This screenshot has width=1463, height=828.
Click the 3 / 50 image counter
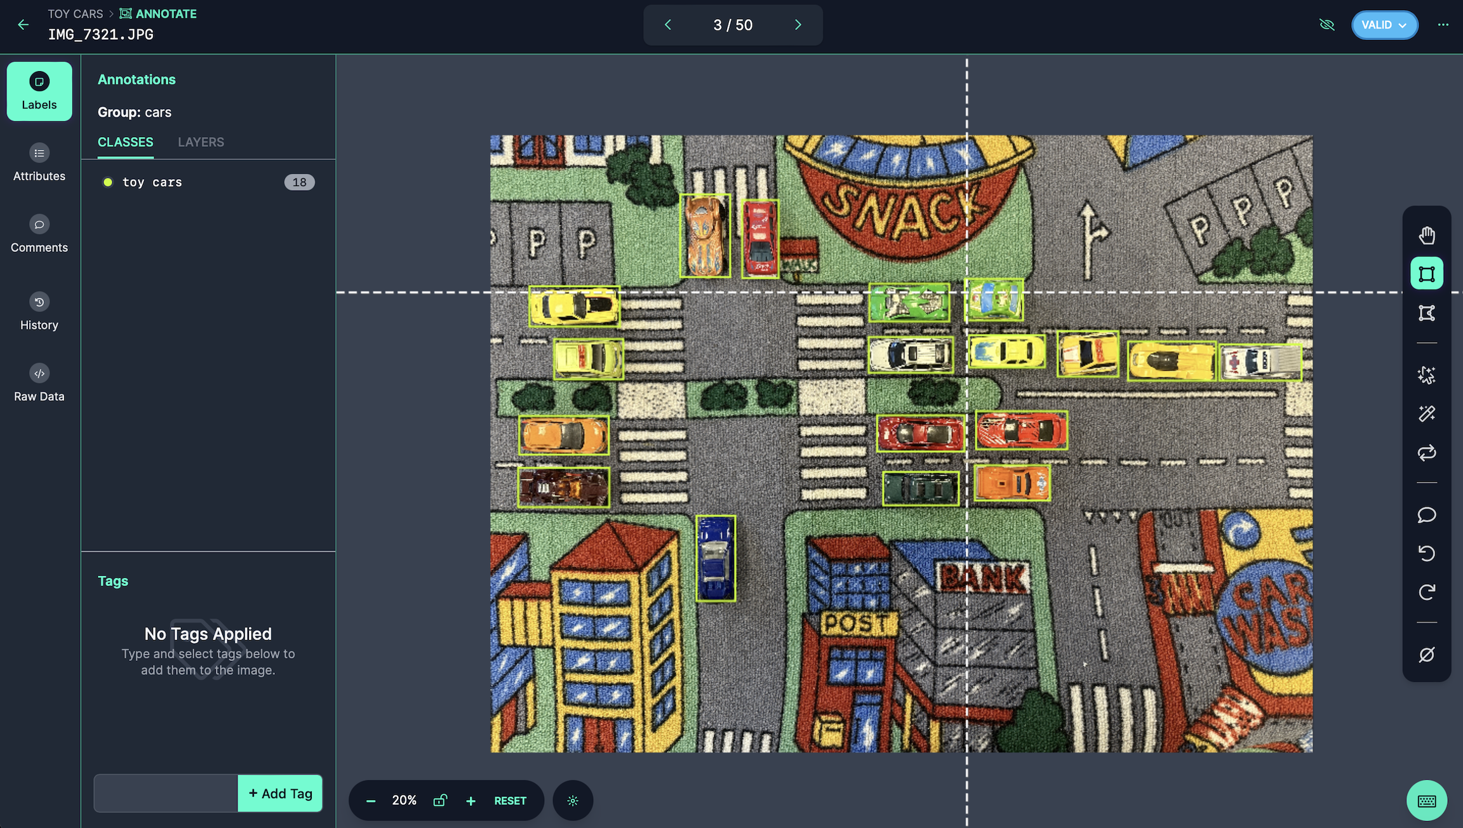tap(733, 25)
